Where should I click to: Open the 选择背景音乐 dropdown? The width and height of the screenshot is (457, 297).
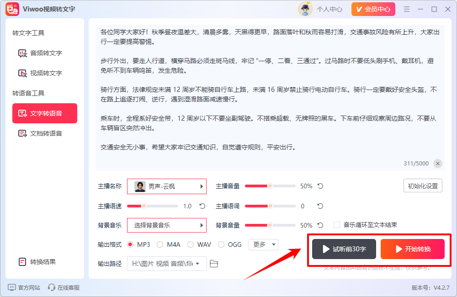pos(167,225)
